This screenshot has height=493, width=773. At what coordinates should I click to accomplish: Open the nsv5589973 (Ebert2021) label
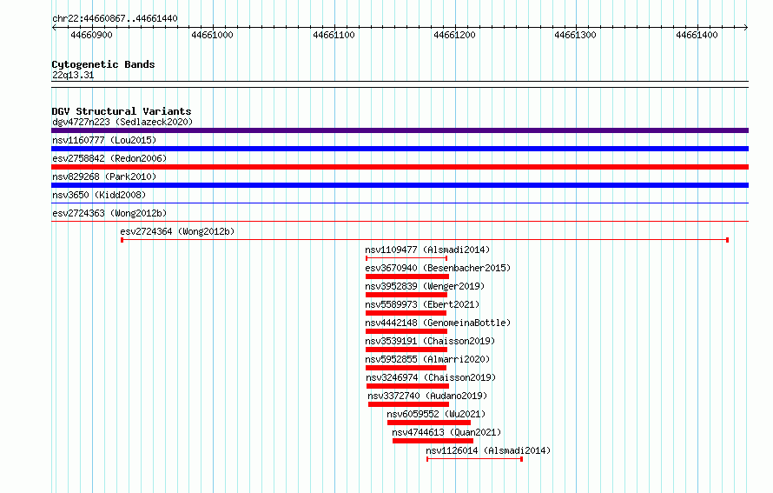422,304
